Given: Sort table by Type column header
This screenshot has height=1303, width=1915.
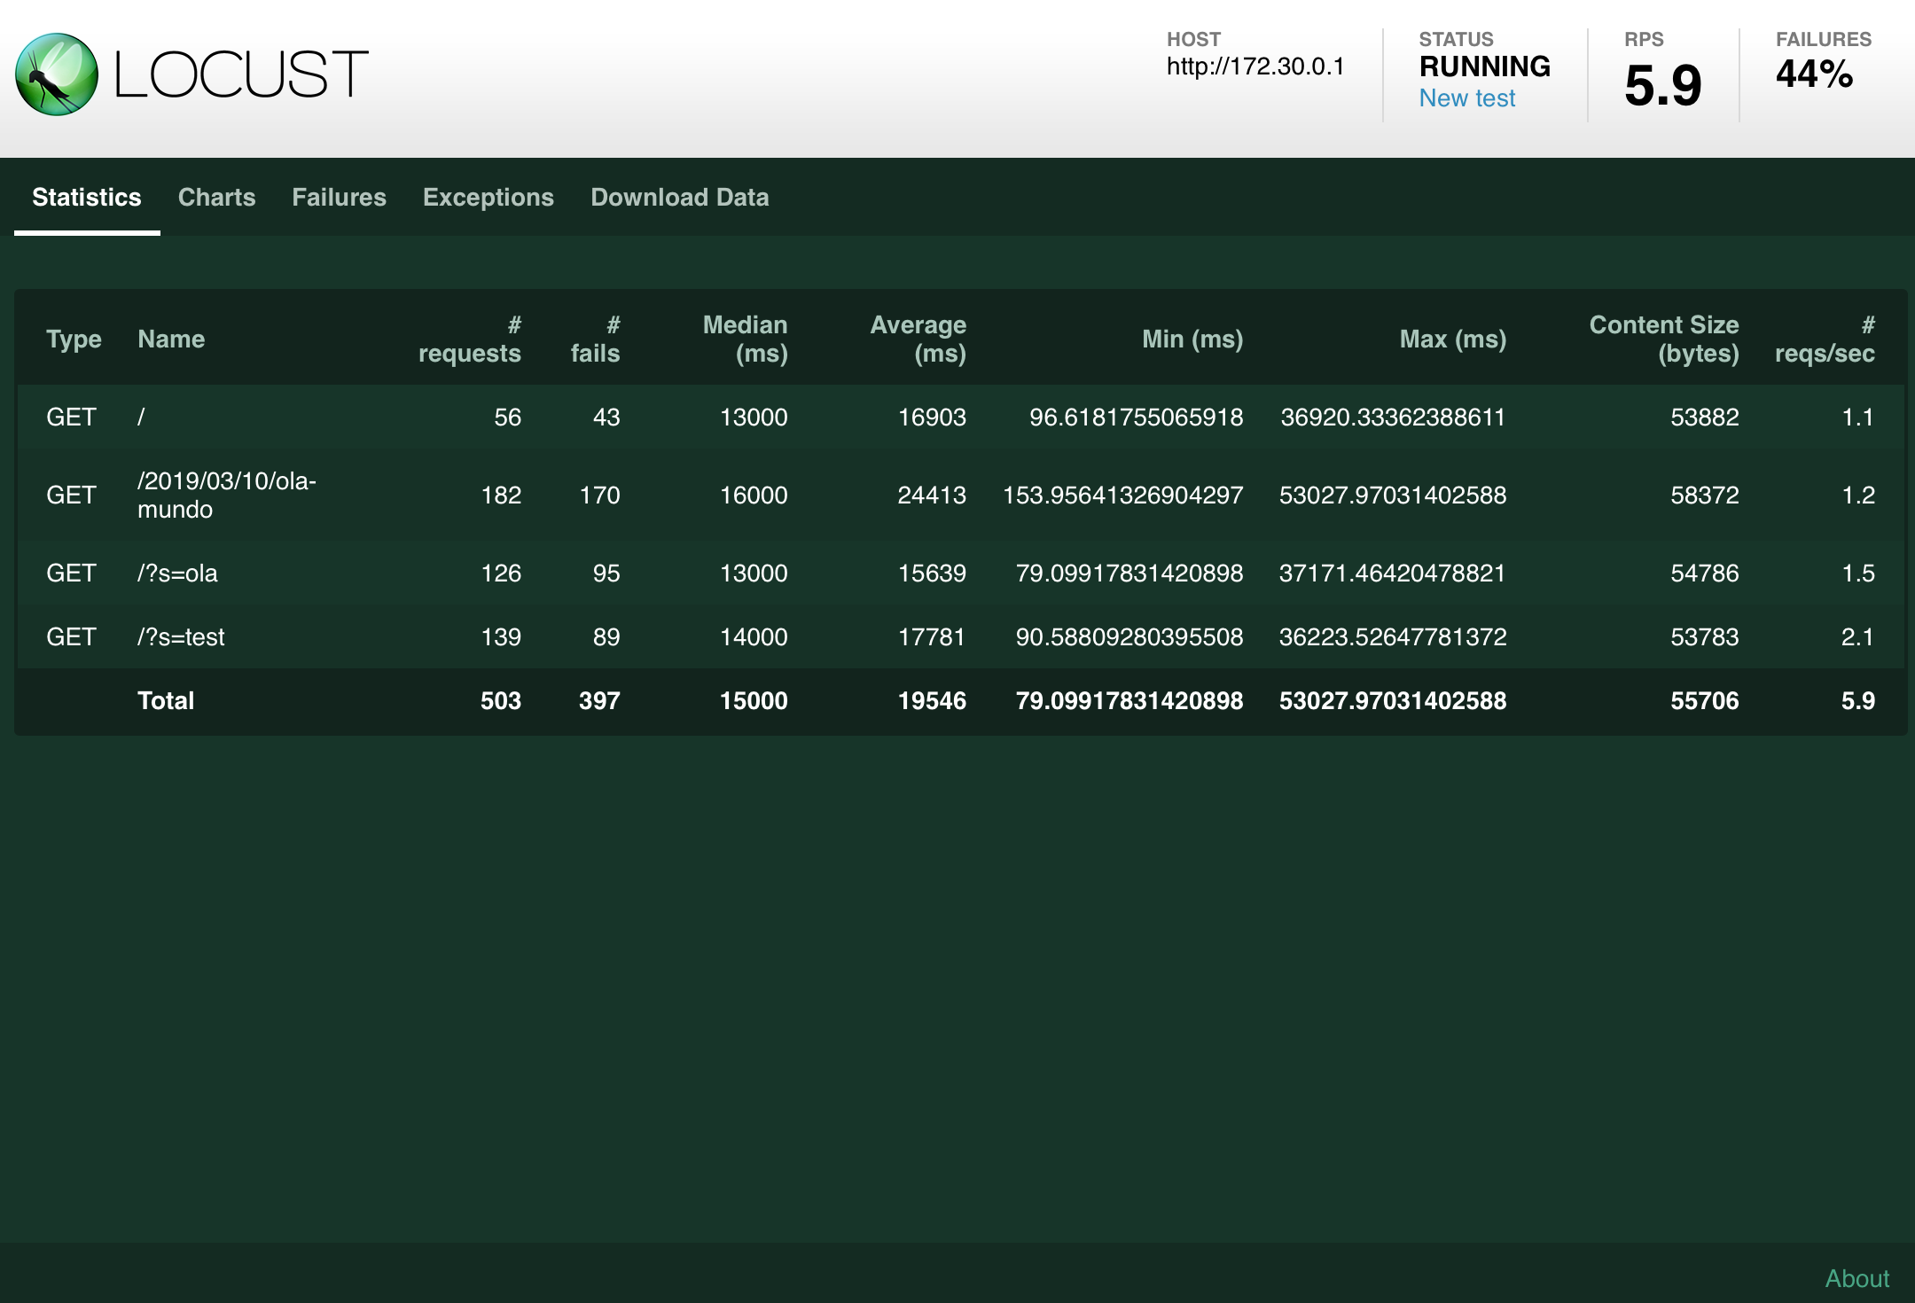Looking at the screenshot, I should click(74, 339).
